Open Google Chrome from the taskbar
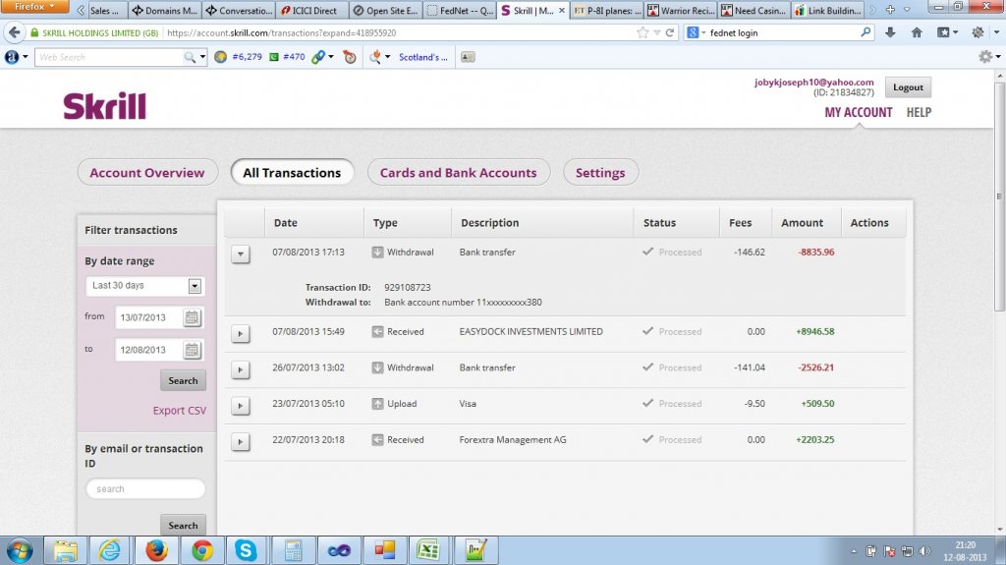Viewport: 1006px width, 565px height. (201, 551)
